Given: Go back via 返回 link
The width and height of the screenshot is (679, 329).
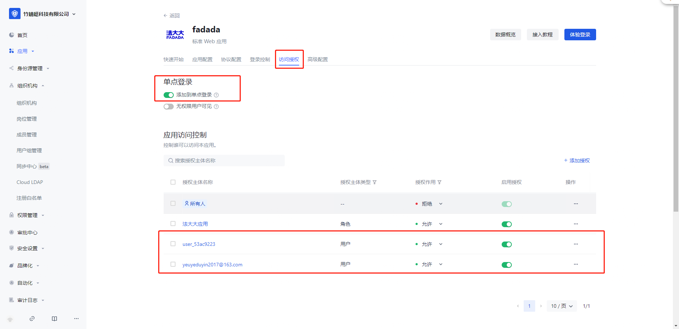Looking at the screenshot, I should pos(172,15).
